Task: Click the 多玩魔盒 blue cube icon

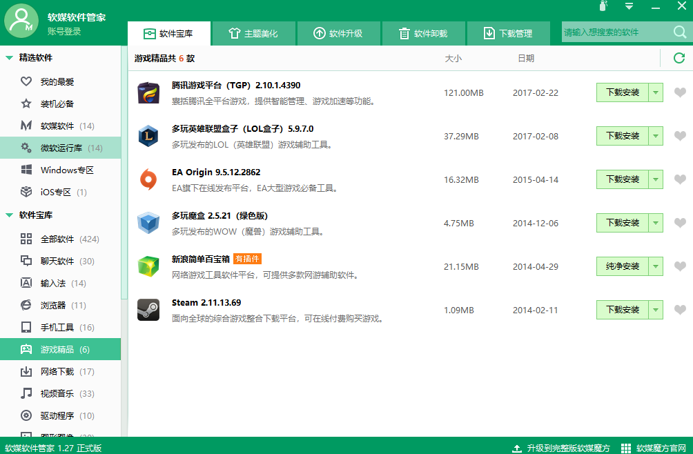Action: coord(148,223)
